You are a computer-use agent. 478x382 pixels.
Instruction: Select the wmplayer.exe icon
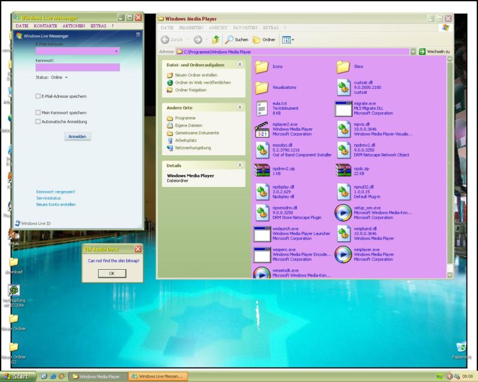[343, 254]
